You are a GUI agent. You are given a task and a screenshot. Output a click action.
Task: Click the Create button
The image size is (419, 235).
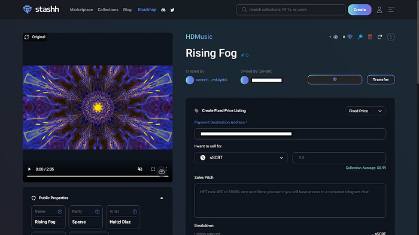pyautogui.click(x=360, y=10)
